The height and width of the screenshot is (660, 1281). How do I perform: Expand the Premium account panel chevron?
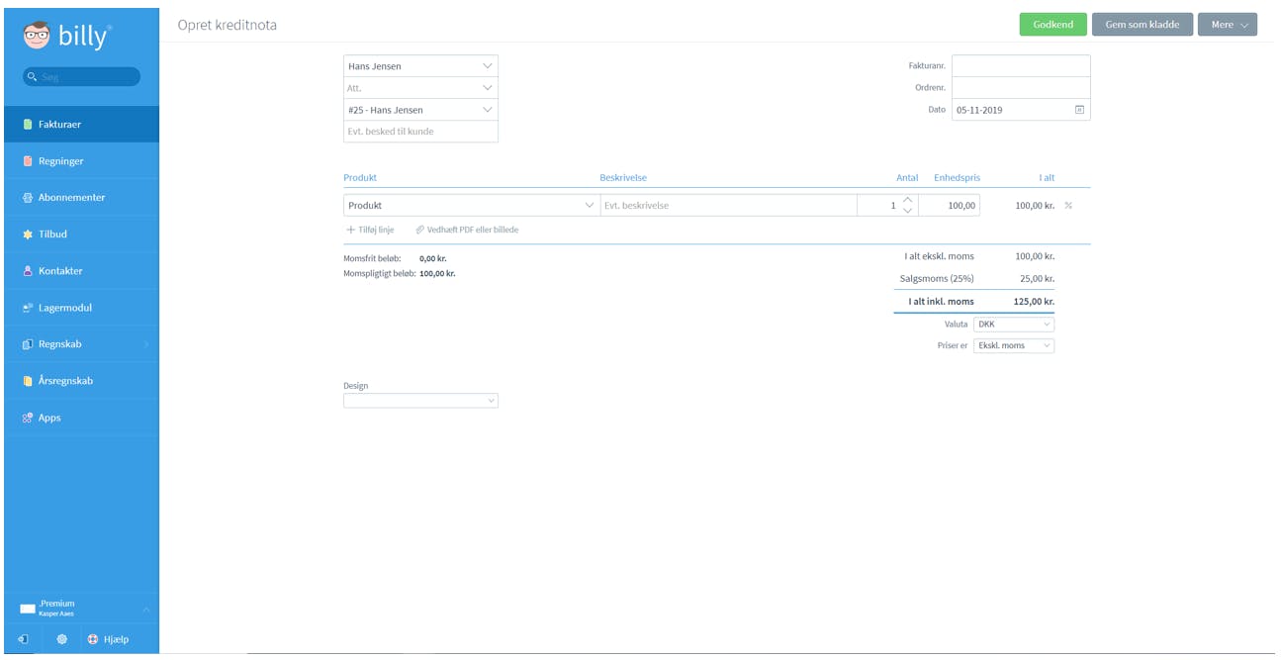[146, 609]
